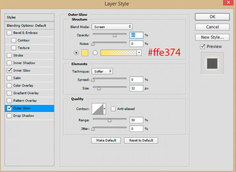Enable the Contour style checkbox

click(x=14, y=41)
